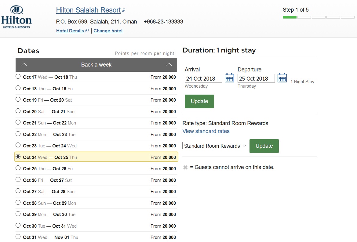357x242 pixels.
Task: Click external link icon beside Hilton Salalah Resort
Action: click(x=124, y=10)
